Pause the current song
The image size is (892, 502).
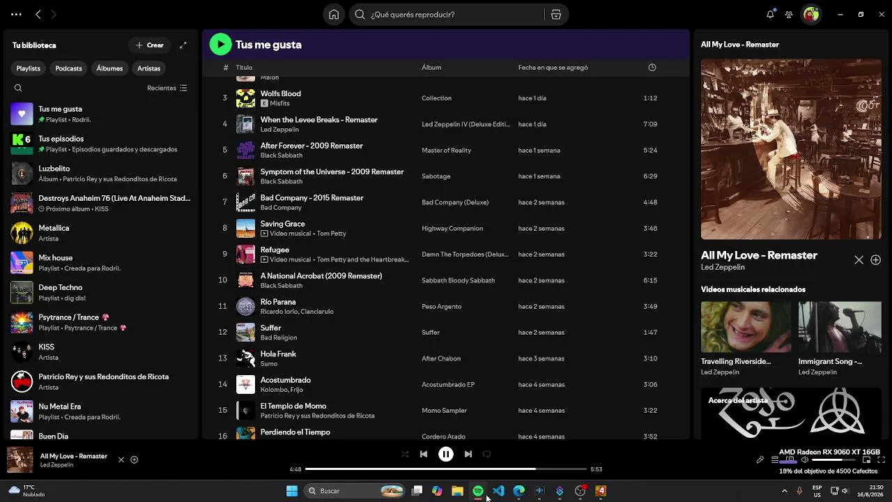[x=446, y=455]
